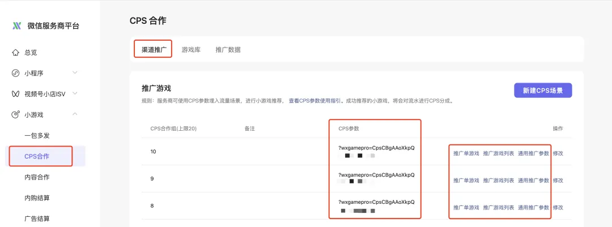Image resolution: width=612 pixels, height=227 pixels.
Task: Click the 新建CPS场景 button
Action: pos(543,90)
